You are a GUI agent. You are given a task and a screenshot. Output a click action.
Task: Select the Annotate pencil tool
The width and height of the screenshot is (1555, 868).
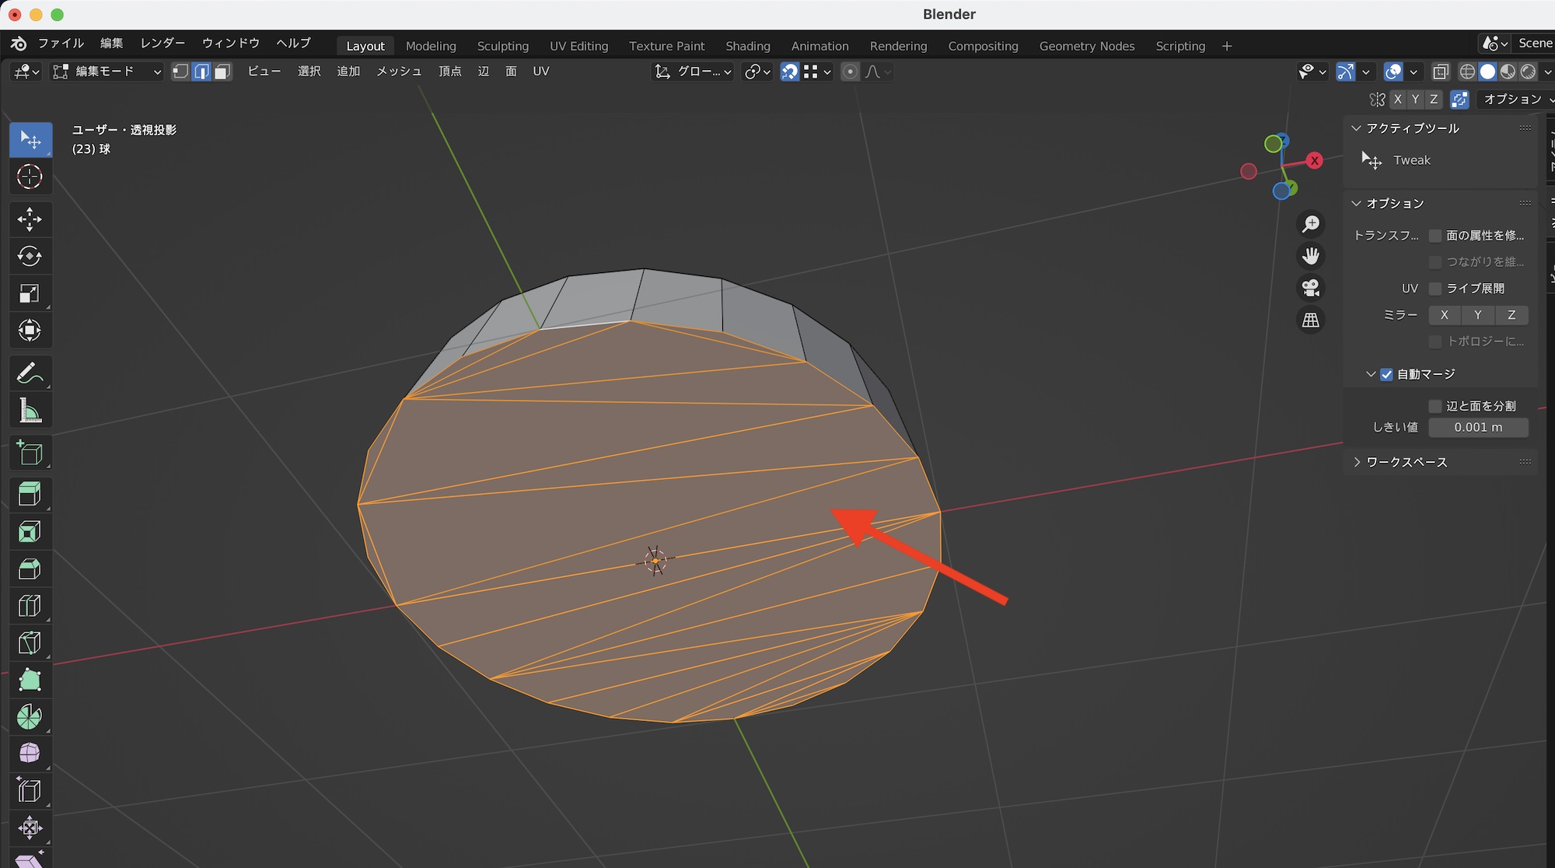[30, 373]
